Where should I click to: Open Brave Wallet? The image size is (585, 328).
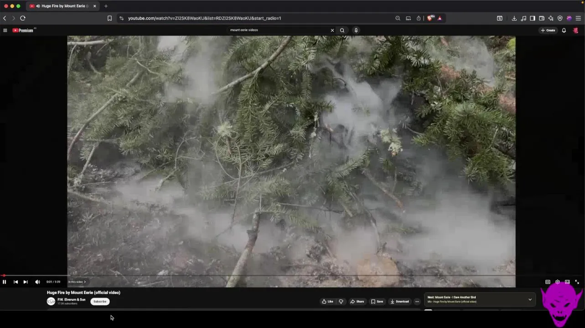pyautogui.click(x=542, y=18)
